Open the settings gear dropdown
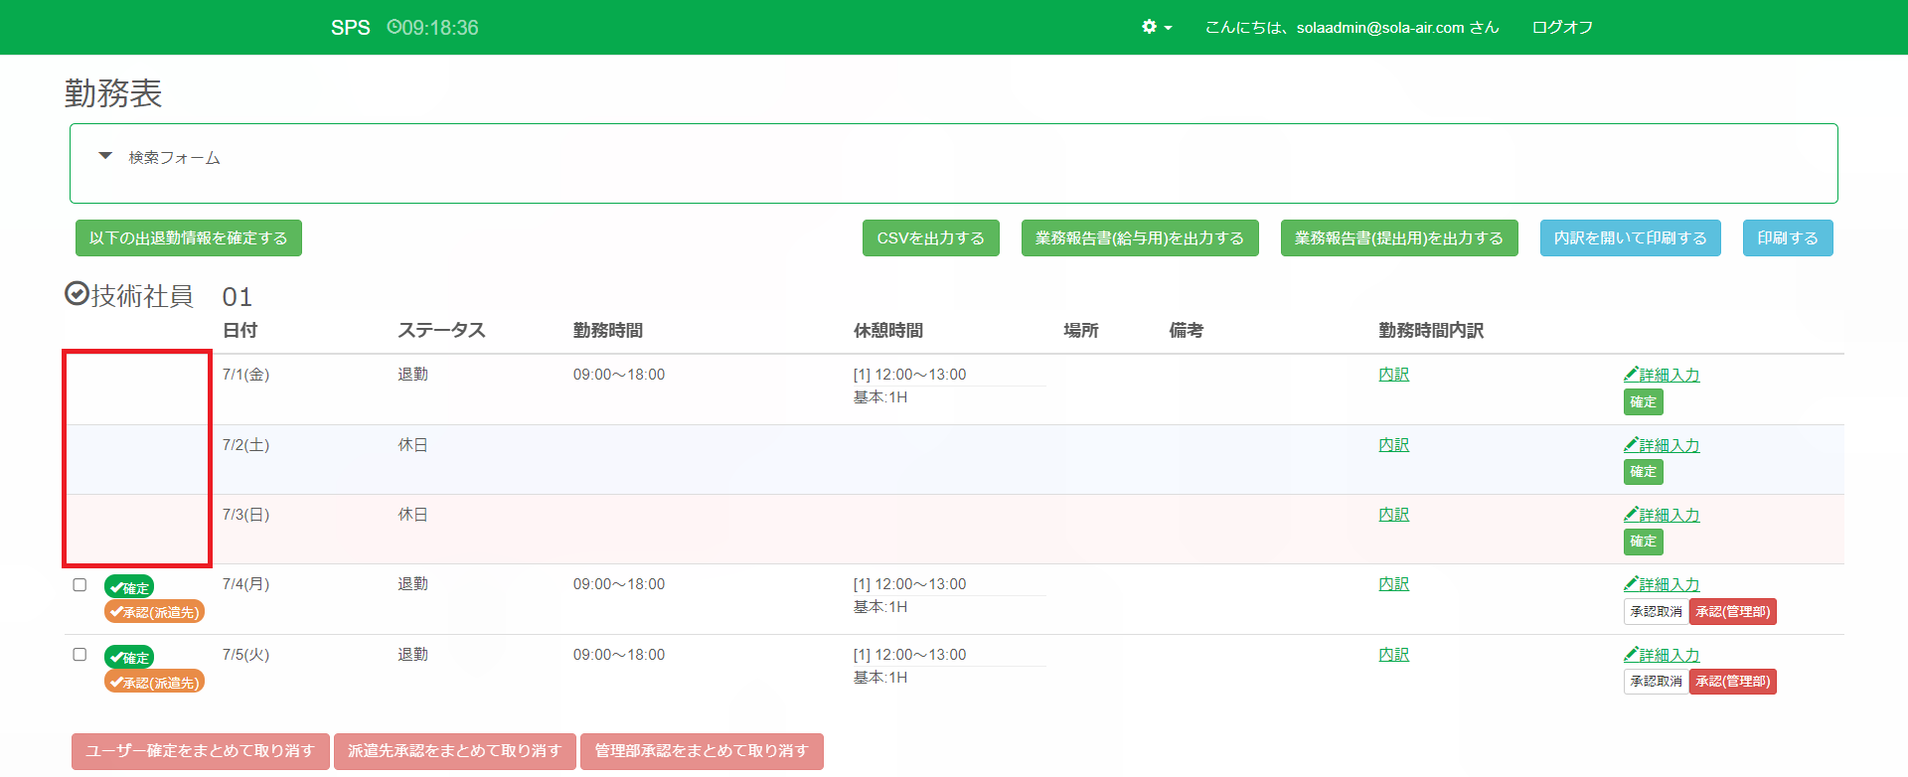 pos(1156,27)
